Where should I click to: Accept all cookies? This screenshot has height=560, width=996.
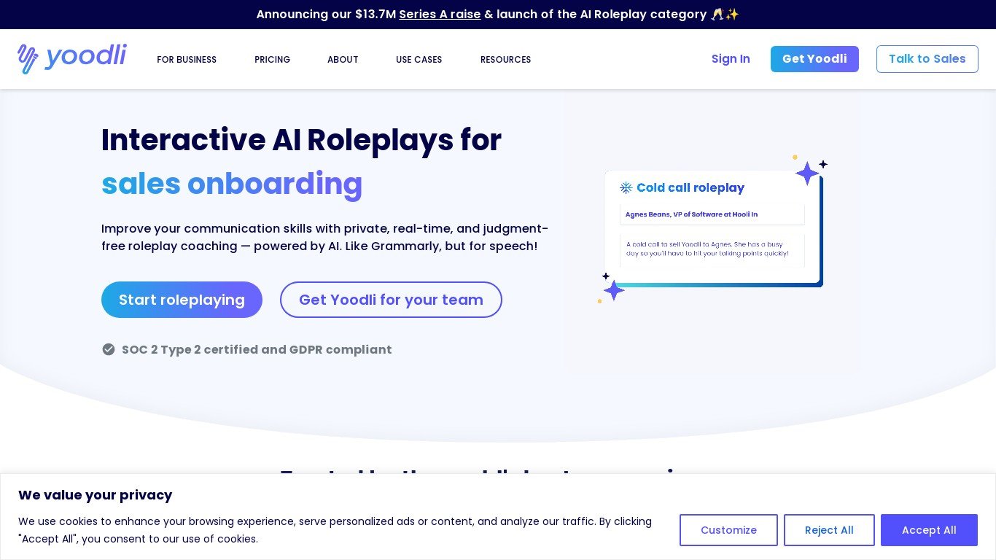click(x=929, y=530)
